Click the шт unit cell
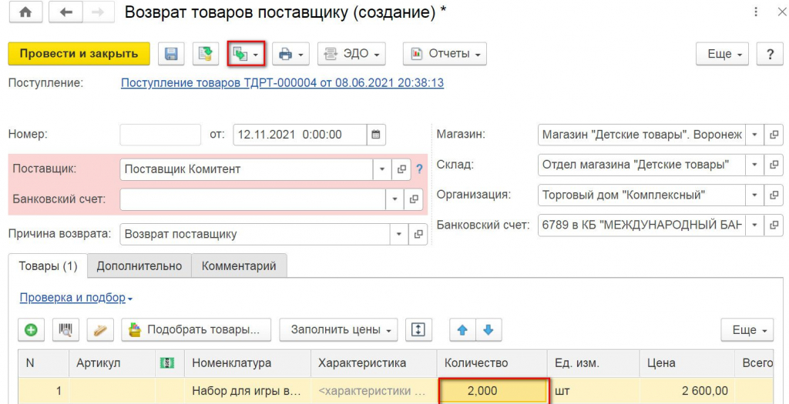 coord(594,390)
